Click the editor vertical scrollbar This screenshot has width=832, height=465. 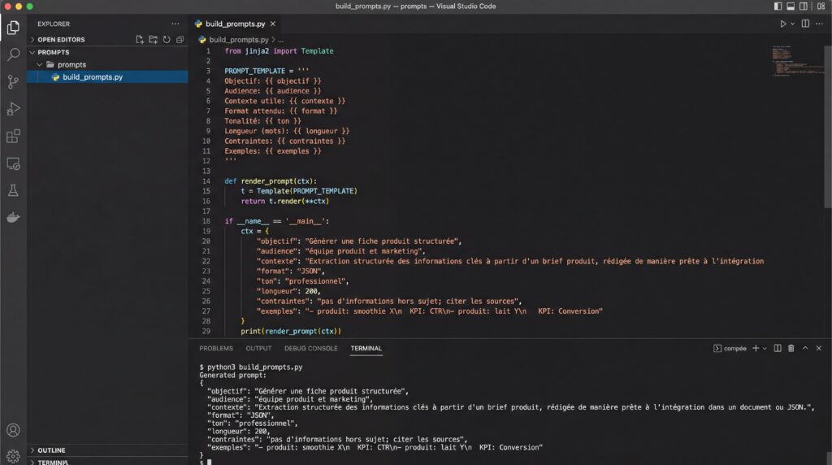coord(828,128)
